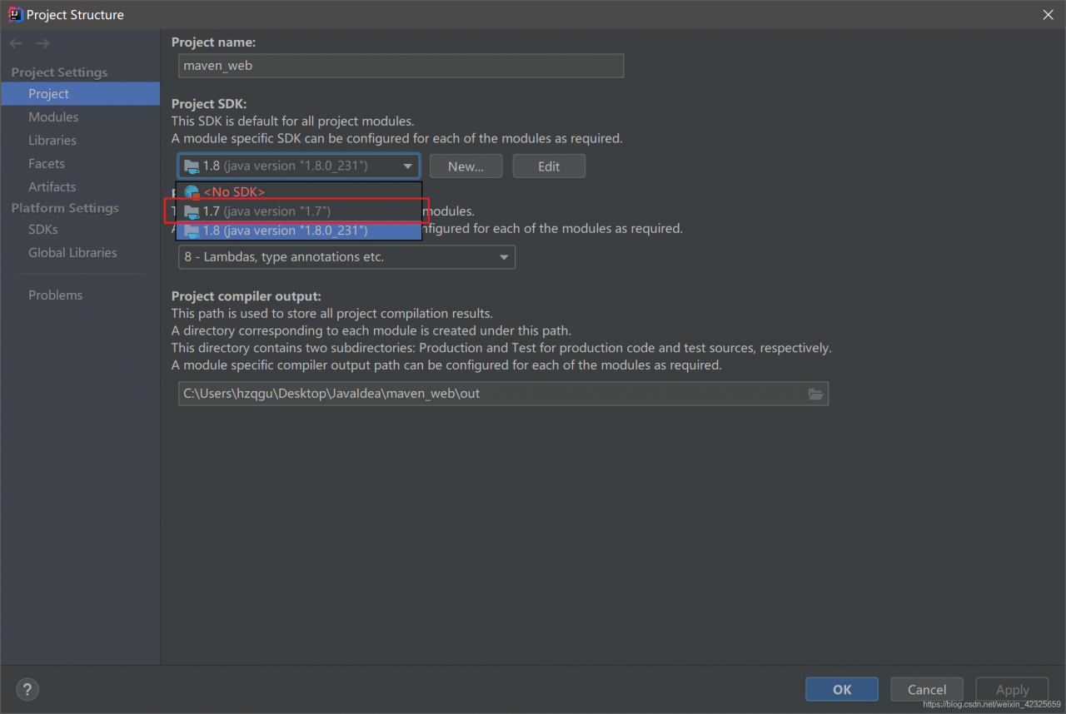Select Artifacts in Project Settings
This screenshot has width=1066, height=714.
pos(52,187)
